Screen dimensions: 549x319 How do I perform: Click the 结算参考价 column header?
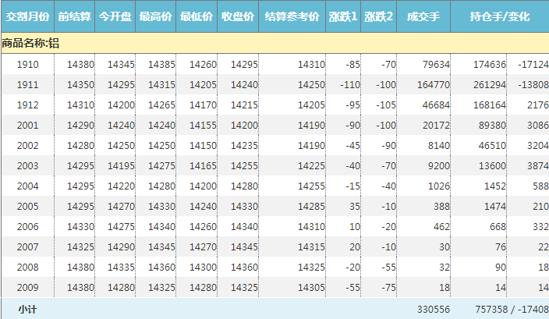pyautogui.click(x=292, y=16)
